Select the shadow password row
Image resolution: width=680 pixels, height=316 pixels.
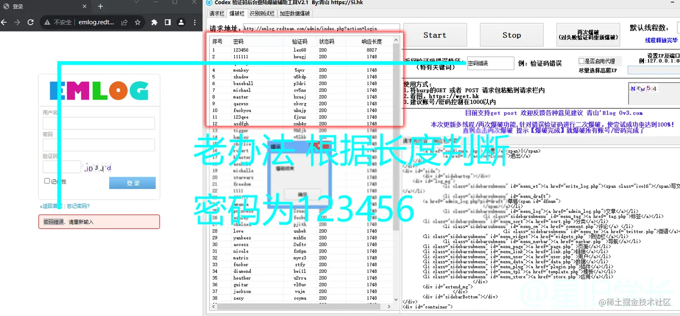[x=301, y=77]
